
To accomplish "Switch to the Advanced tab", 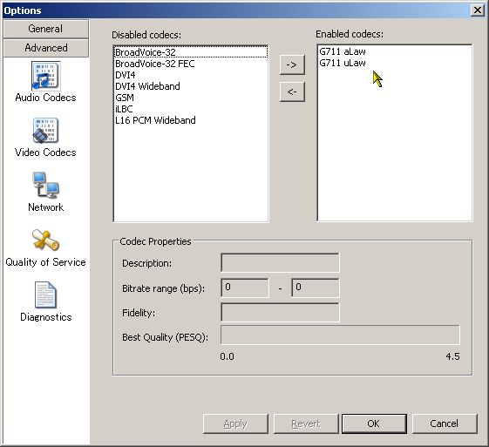I will (46, 48).
